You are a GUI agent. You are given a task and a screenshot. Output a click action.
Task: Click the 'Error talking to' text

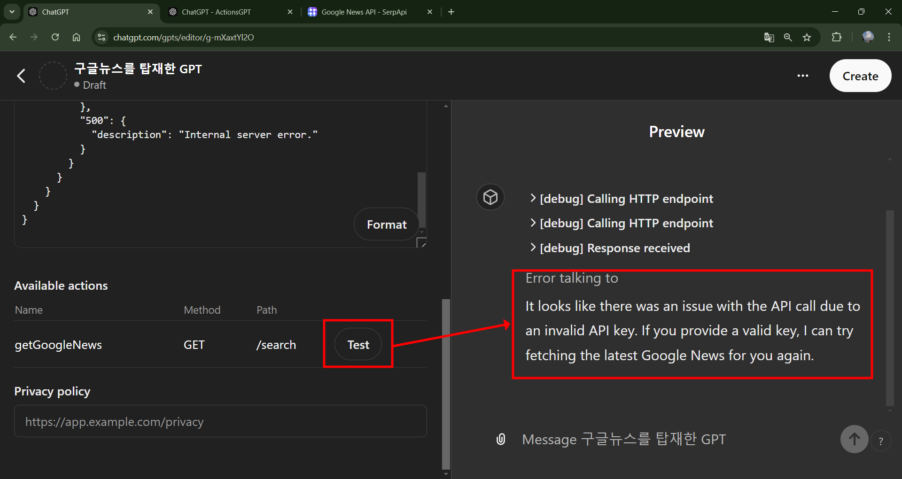click(x=572, y=278)
